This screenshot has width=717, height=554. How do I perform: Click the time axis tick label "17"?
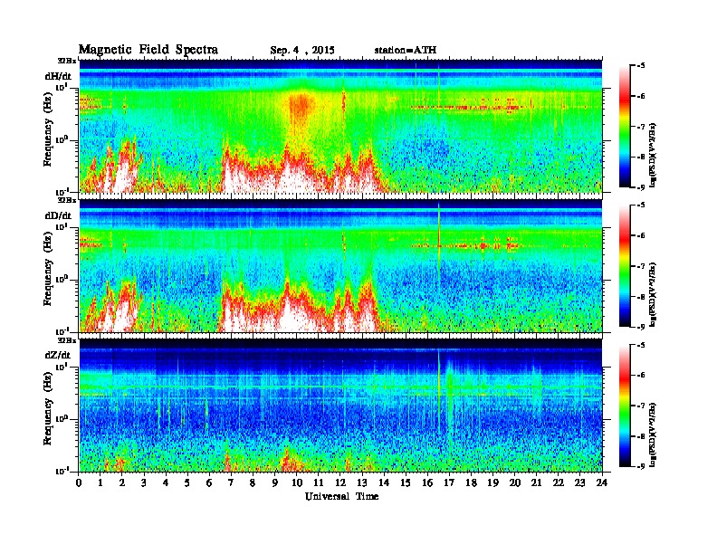449,482
